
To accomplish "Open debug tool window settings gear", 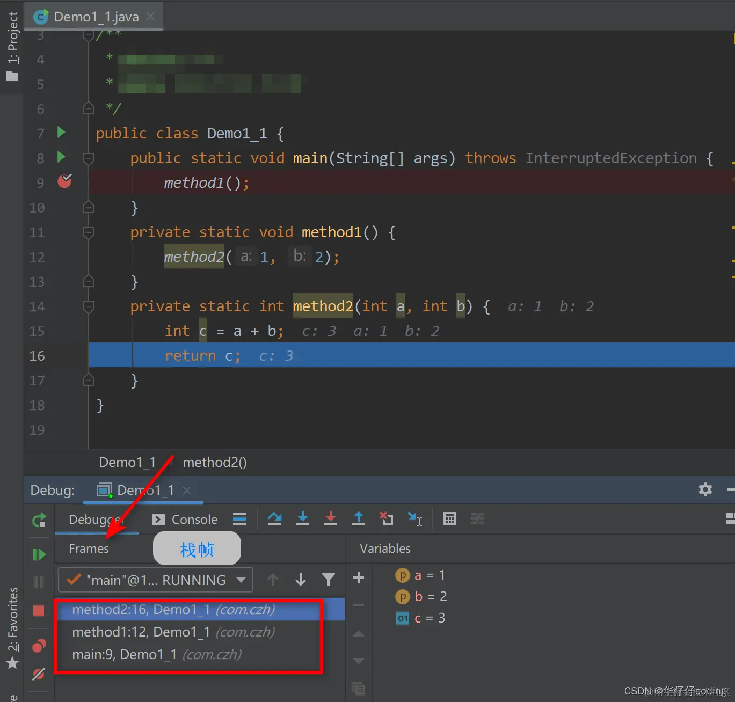I will point(705,489).
